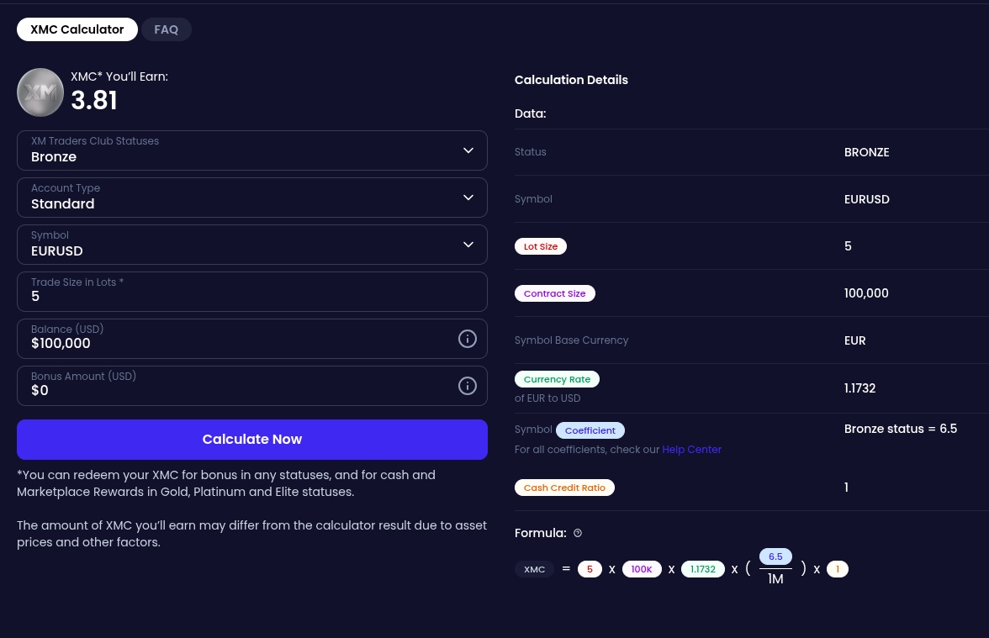989x638 pixels.
Task: Open Bonus Amount info icon
Action: 468,386
